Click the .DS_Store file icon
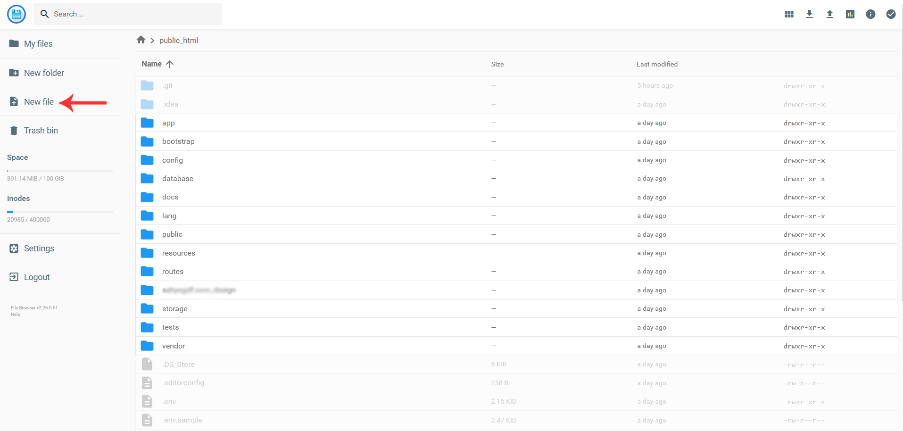Screen dimensions: 903x431 pyautogui.click(x=147, y=365)
